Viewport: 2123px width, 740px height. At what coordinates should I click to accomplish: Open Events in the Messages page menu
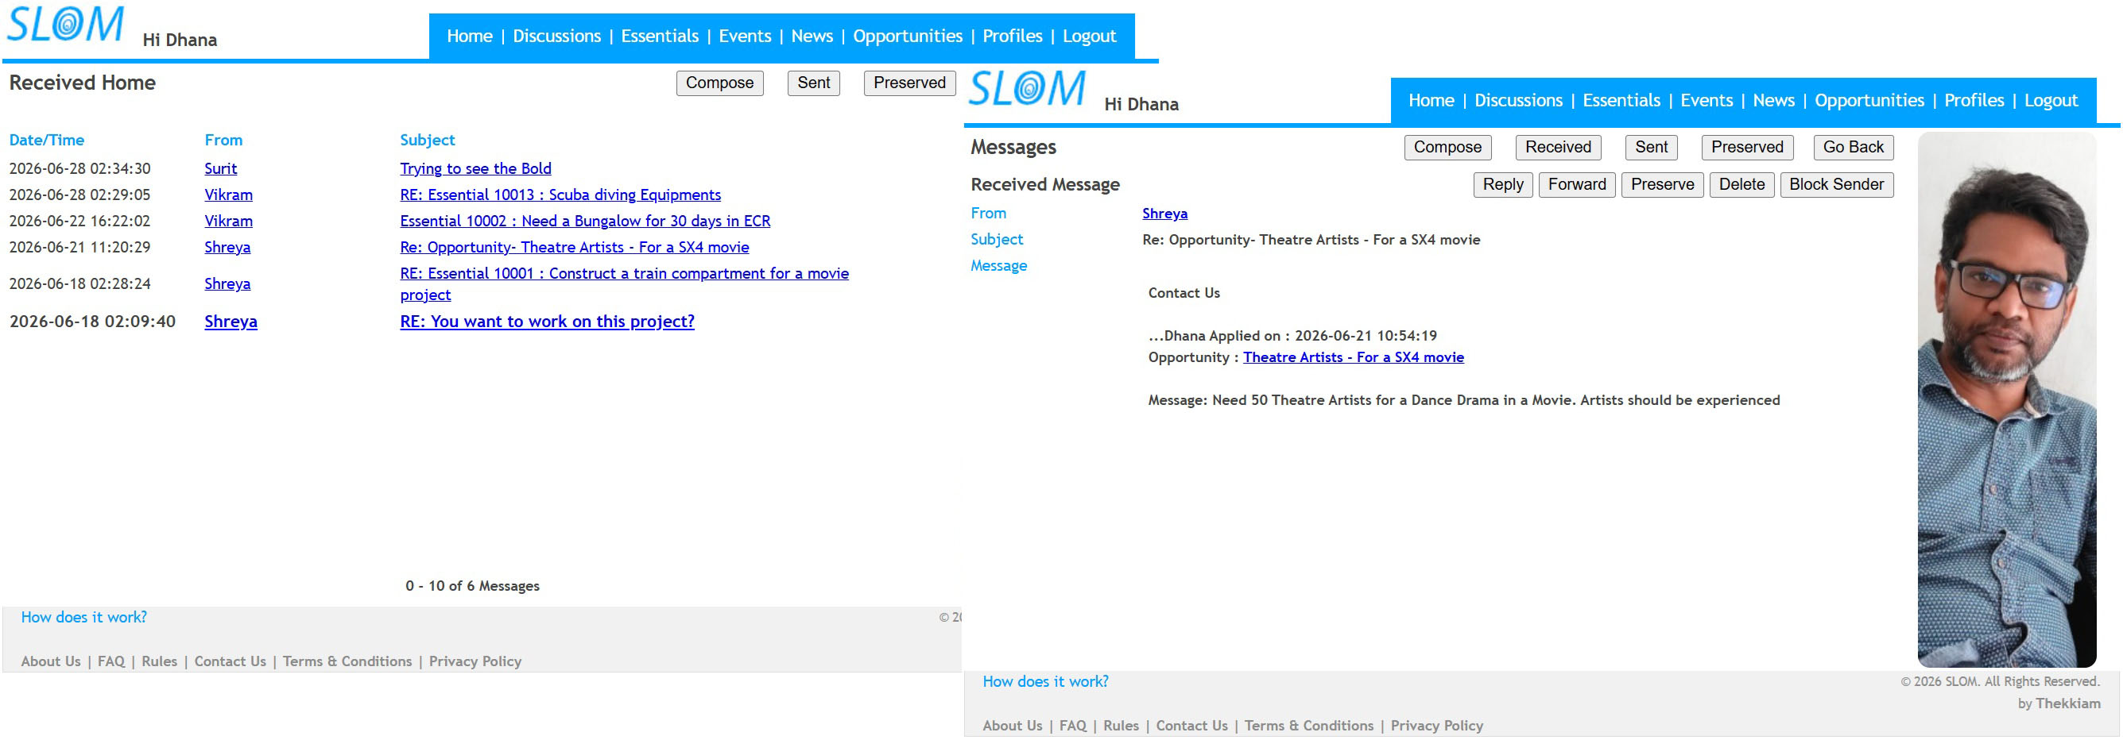[x=1707, y=100]
